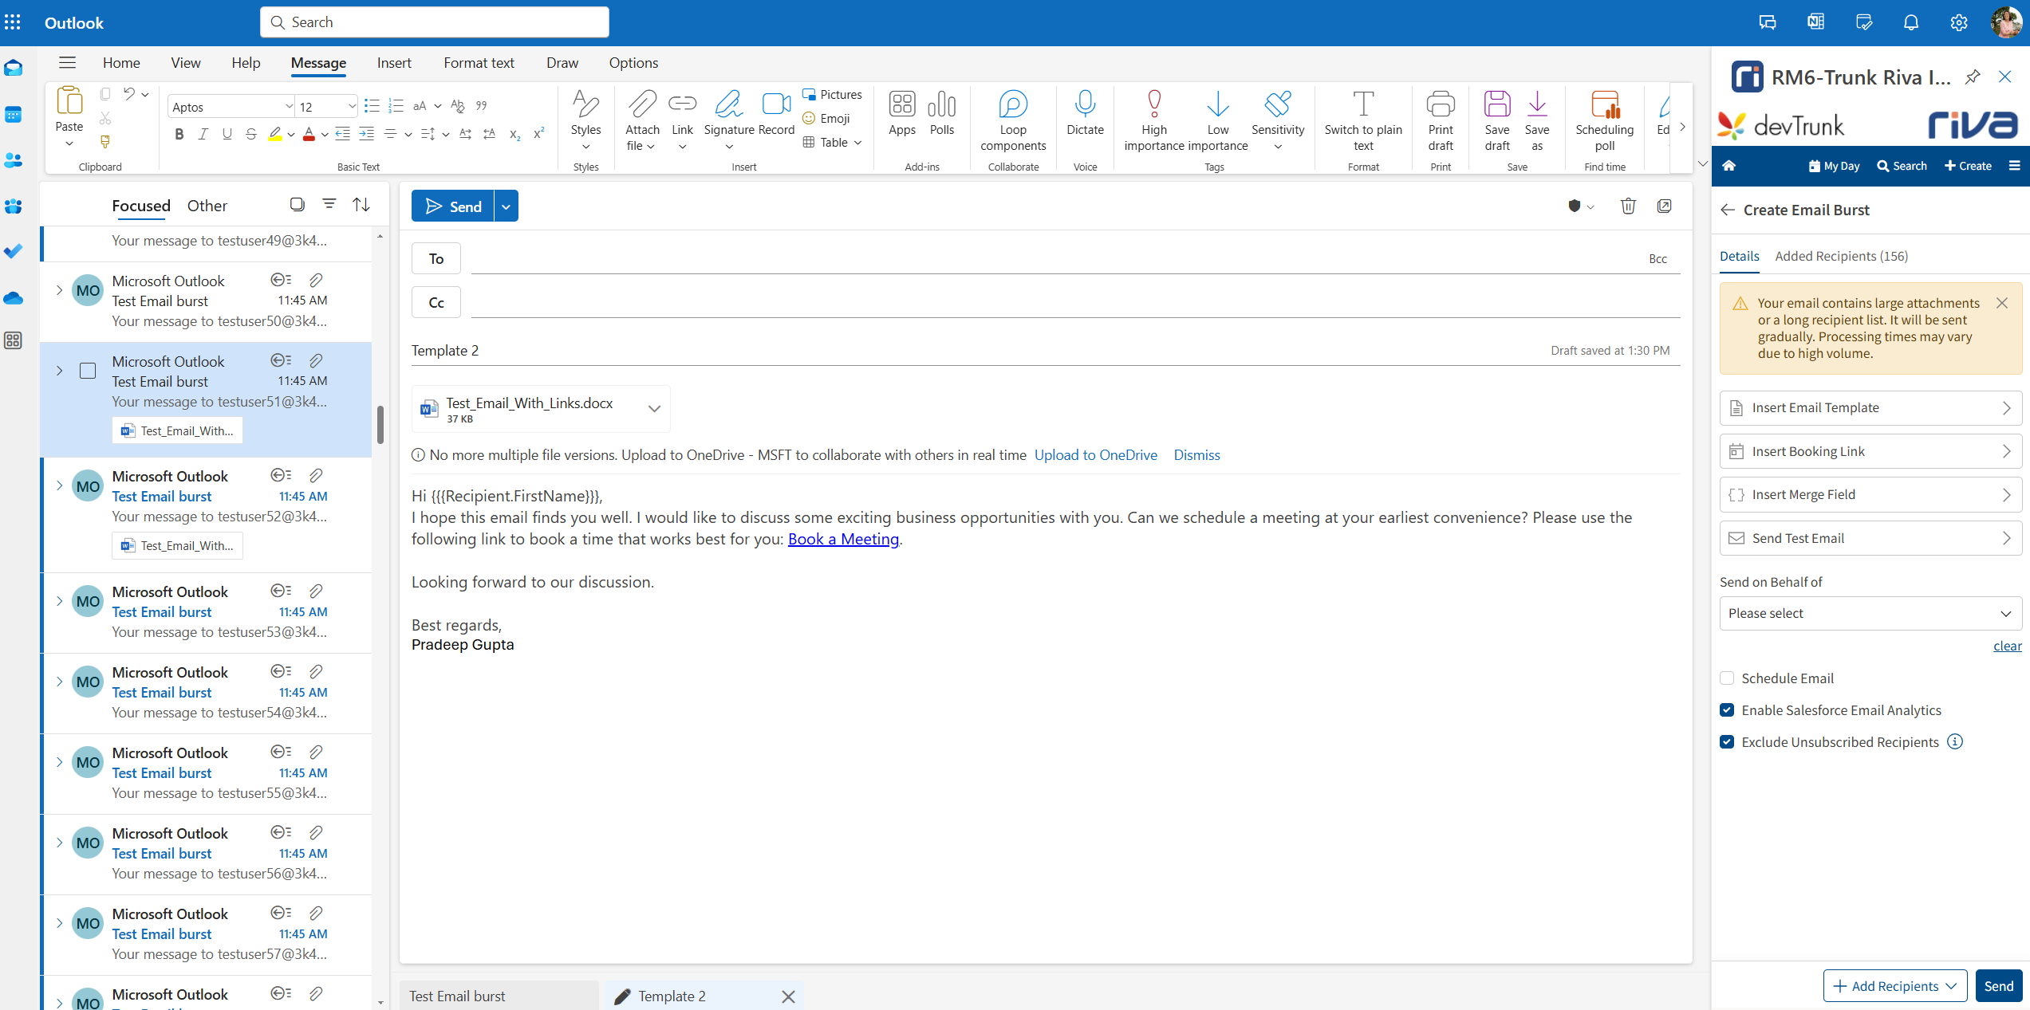Image resolution: width=2030 pixels, height=1010 pixels.
Task: Pop out message to new window
Action: pos(1665,206)
